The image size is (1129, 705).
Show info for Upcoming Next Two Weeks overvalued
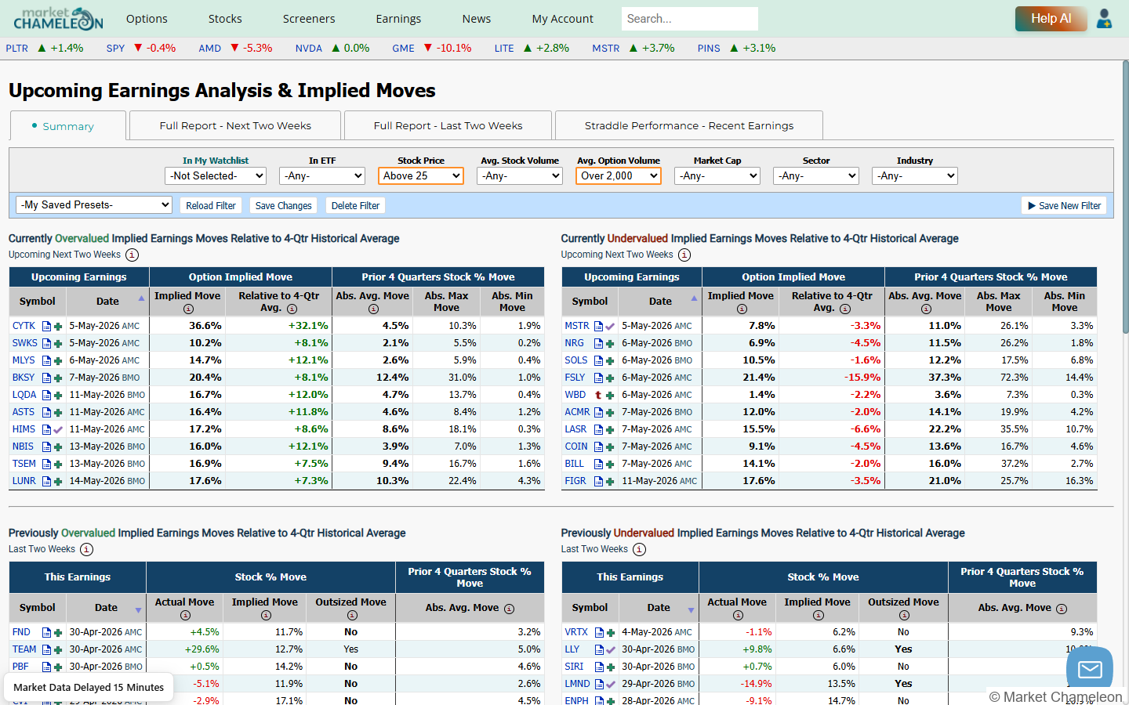133,255
